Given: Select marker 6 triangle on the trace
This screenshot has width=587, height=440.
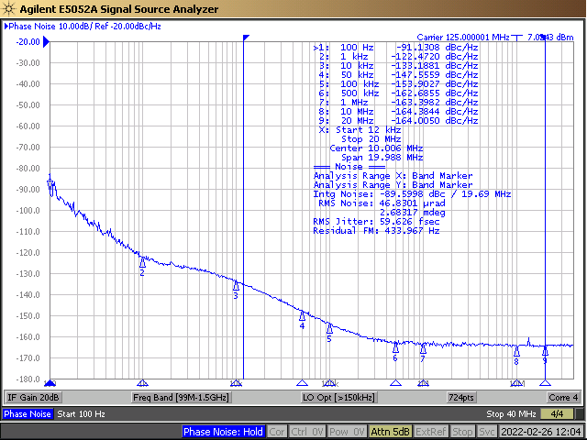Looking at the screenshot, I should (396, 347).
